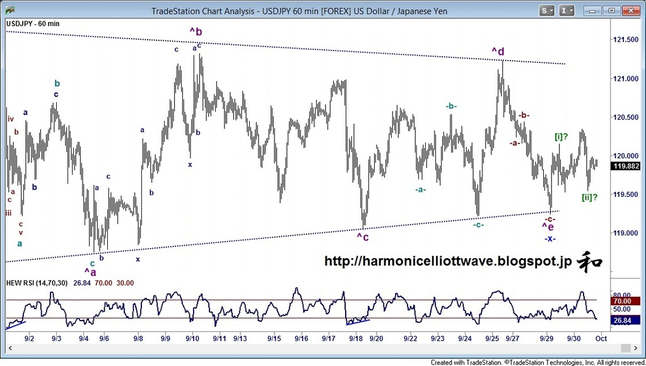Click the 50.00 RSI axis label
The width and height of the screenshot is (646, 366).
pyautogui.click(x=622, y=309)
